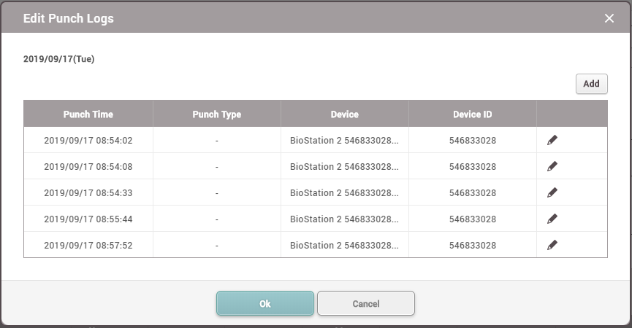Click the Punch Type column header
Image resolution: width=632 pixels, height=328 pixels.
pyautogui.click(x=216, y=114)
